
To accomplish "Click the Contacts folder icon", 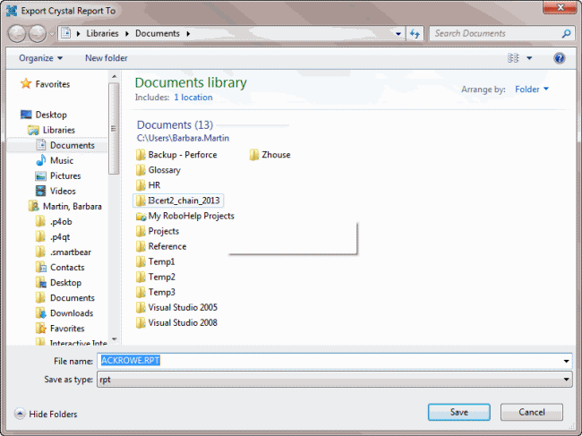I will (x=41, y=267).
